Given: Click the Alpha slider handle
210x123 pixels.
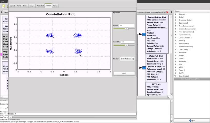Looking at the screenshot, I should point(127,29).
